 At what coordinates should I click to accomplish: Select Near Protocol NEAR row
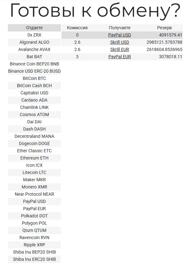pos(34,194)
